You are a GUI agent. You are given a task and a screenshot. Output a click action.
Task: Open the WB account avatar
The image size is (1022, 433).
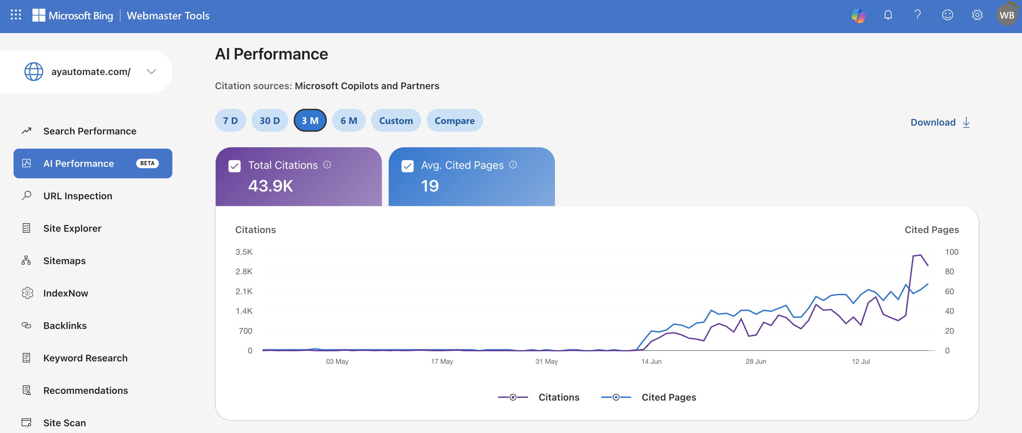pos(1007,15)
